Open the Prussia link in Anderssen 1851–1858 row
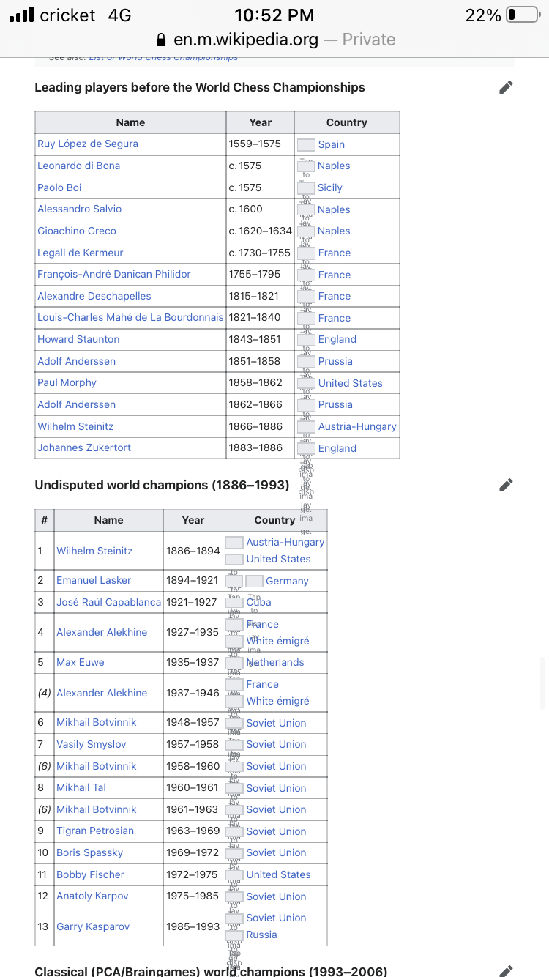The width and height of the screenshot is (549, 977). coord(335,361)
